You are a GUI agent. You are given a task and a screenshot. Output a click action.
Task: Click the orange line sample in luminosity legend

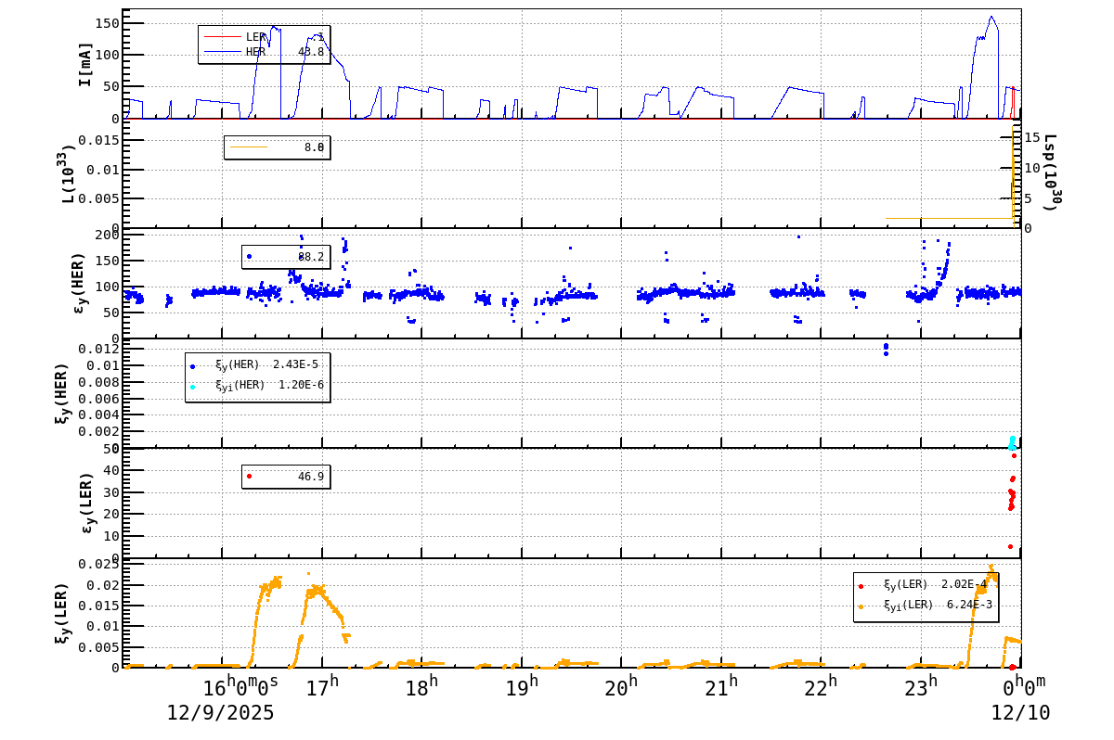(x=249, y=147)
